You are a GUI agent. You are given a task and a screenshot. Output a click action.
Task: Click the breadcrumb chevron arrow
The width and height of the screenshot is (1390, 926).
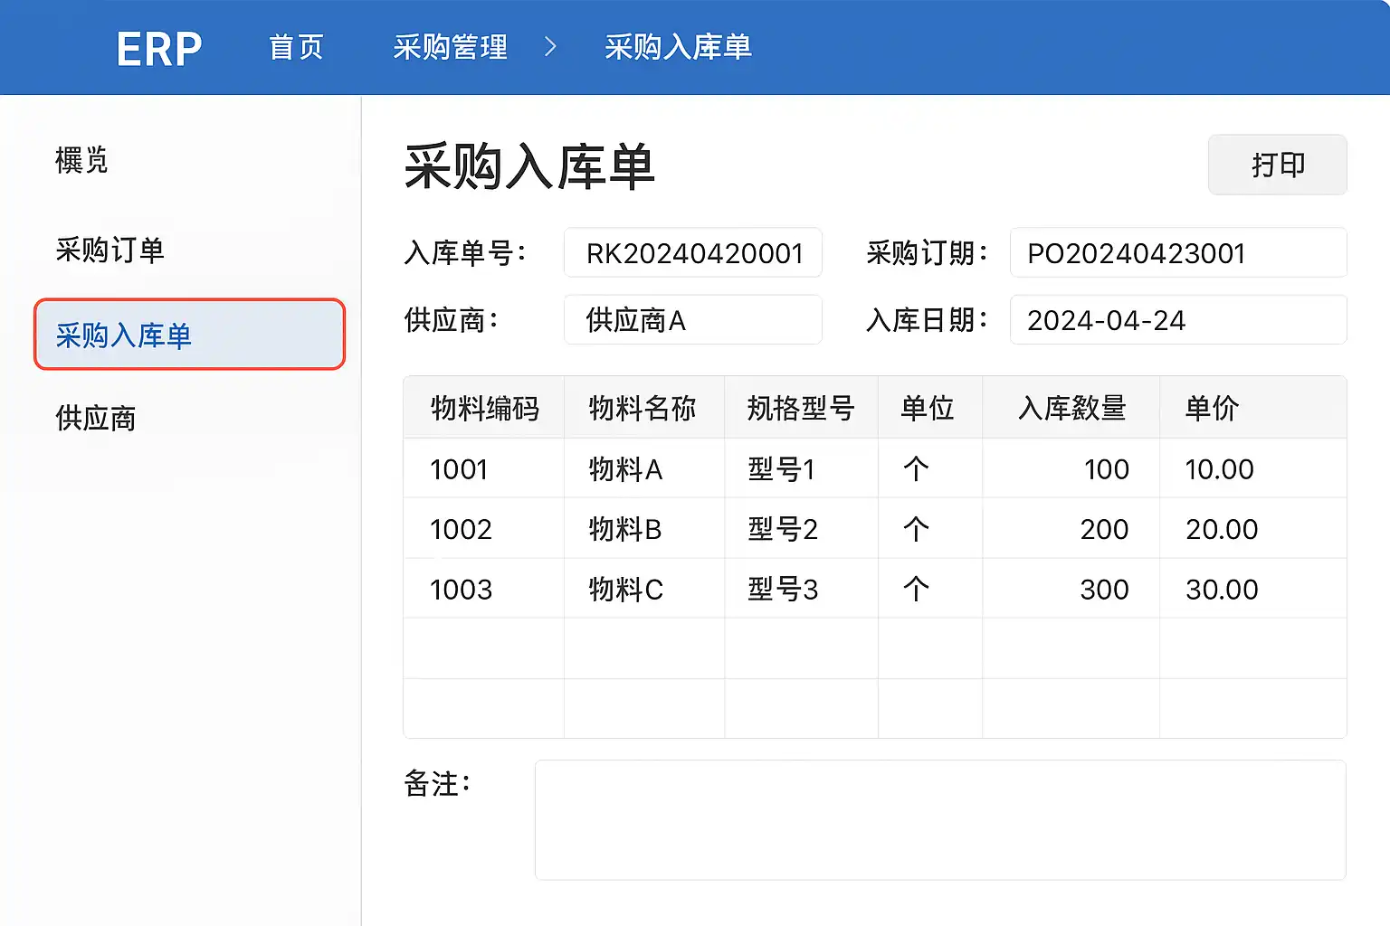(550, 47)
